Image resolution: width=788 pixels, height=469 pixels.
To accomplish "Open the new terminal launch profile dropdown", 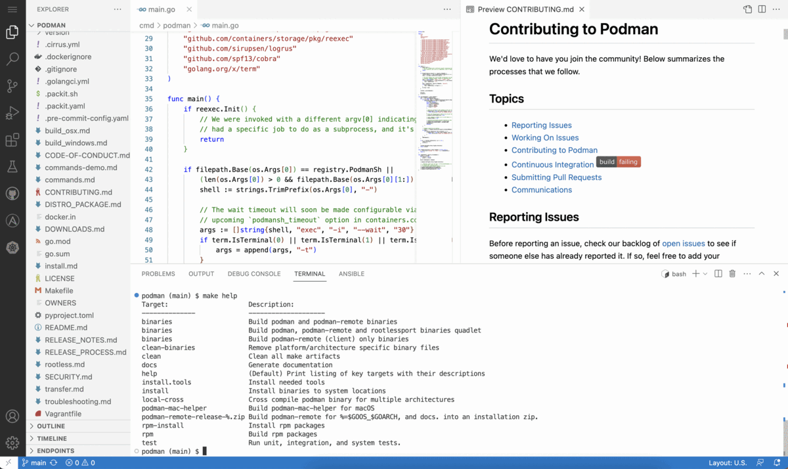I will click(705, 274).
